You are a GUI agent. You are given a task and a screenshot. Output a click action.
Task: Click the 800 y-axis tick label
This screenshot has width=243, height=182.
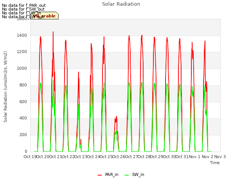23,85
